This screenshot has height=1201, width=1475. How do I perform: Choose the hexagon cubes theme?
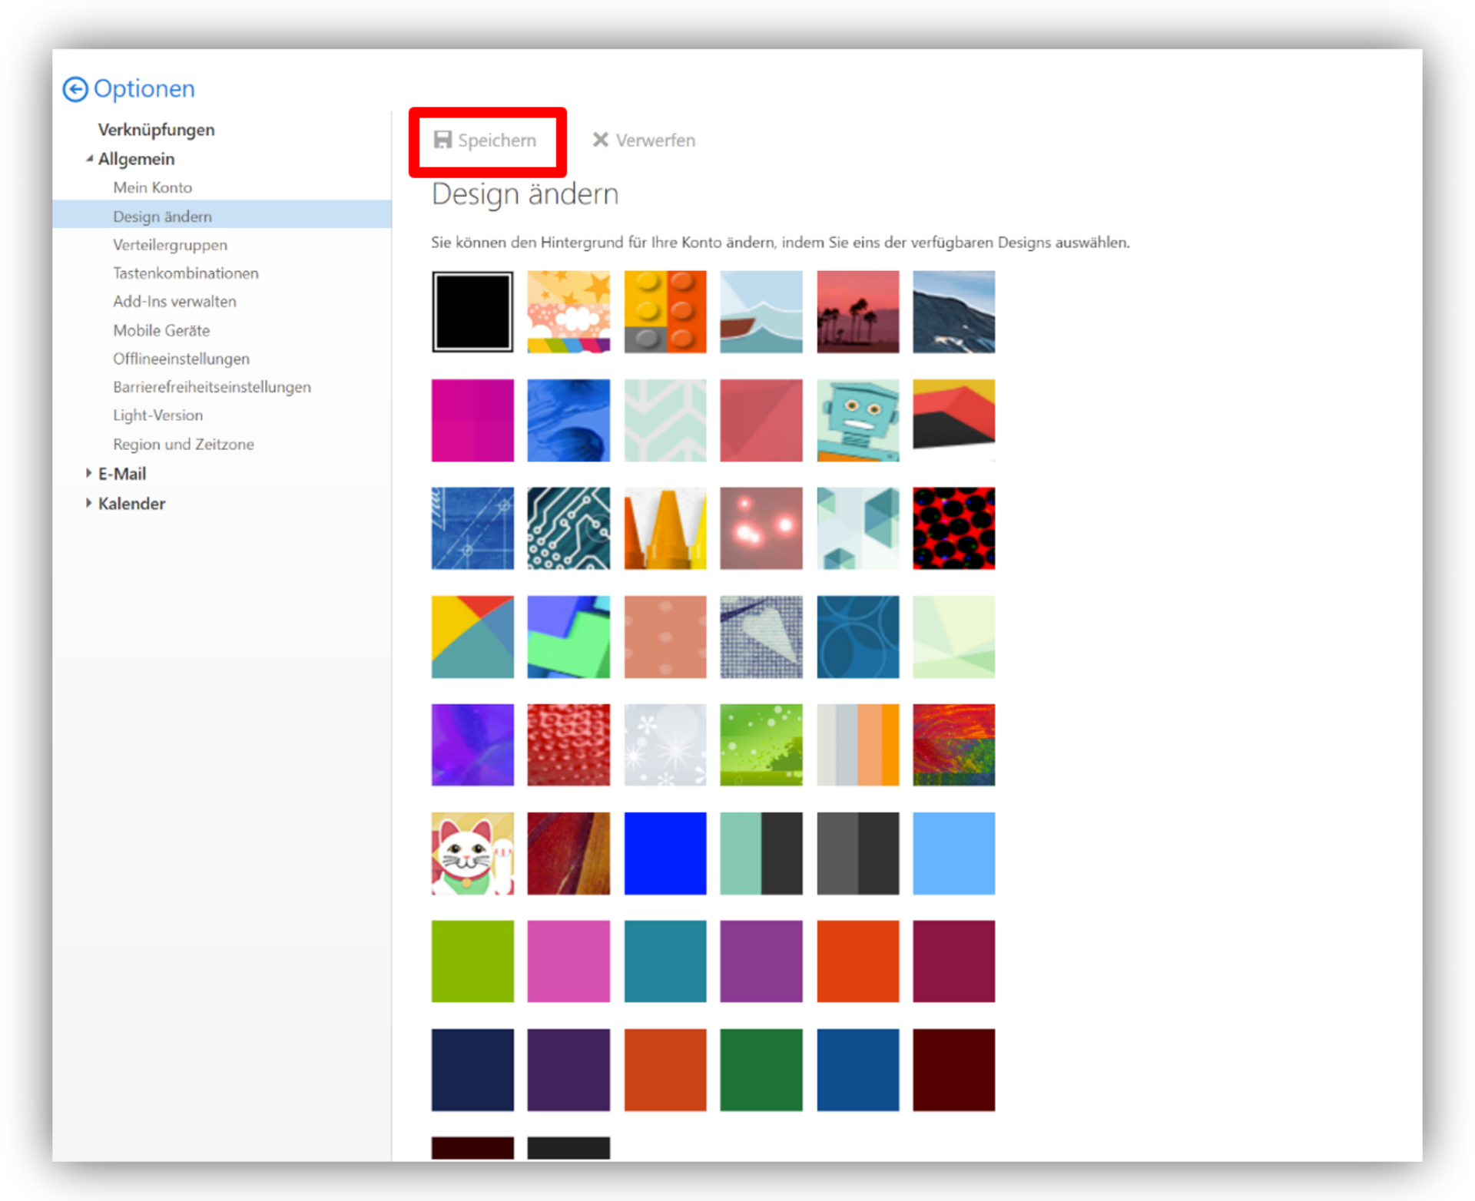[x=858, y=528]
